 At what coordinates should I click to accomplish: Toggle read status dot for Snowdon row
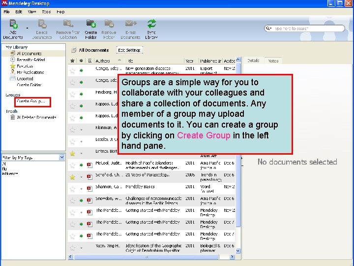[81, 200]
